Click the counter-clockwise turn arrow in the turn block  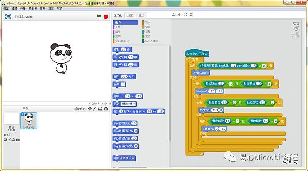(x=121, y=64)
